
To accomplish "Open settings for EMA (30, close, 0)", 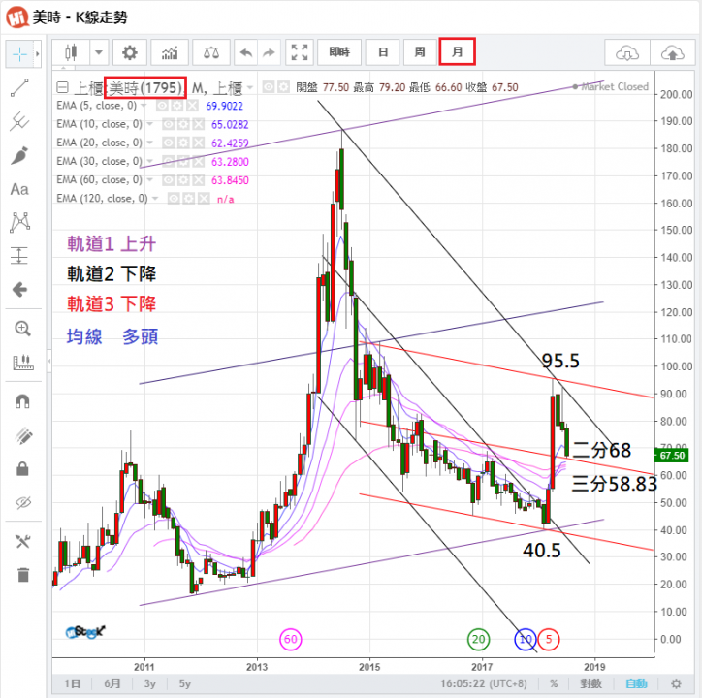I will (x=183, y=161).
